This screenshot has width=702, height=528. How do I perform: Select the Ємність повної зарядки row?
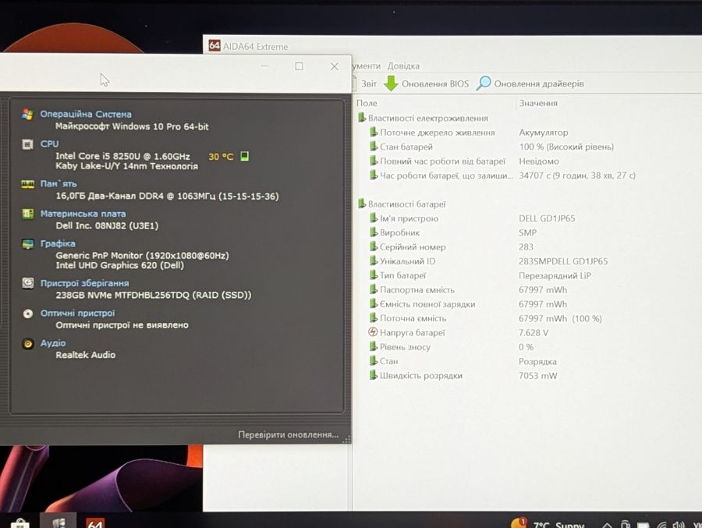point(468,304)
